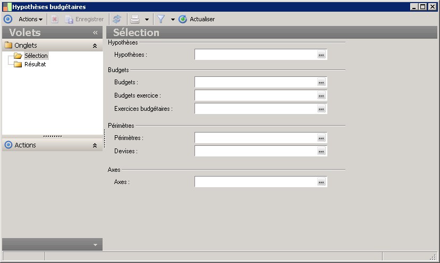
Task: Click the blue refresh arrows icon
Action: click(117, 19)
